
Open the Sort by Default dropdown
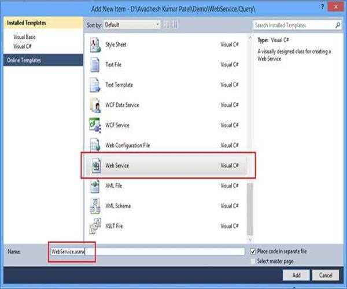click(132, 25)
